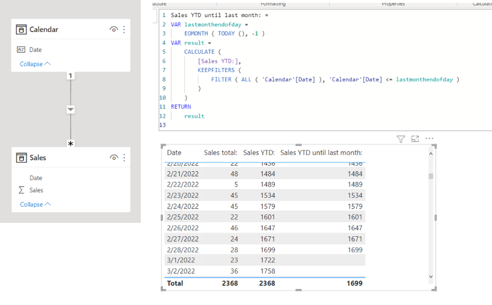
Task: Click the focus mode icon above table visual
Action: click(x=415, y=139)
